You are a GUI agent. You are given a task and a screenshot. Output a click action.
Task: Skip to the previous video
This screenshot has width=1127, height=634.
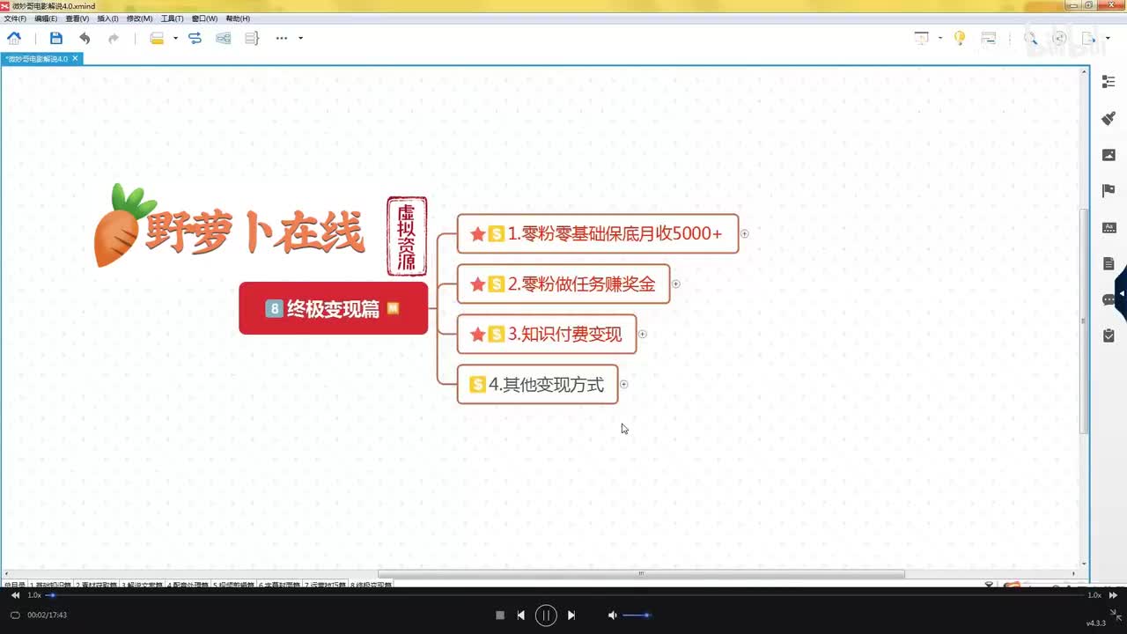click(521, 616)
